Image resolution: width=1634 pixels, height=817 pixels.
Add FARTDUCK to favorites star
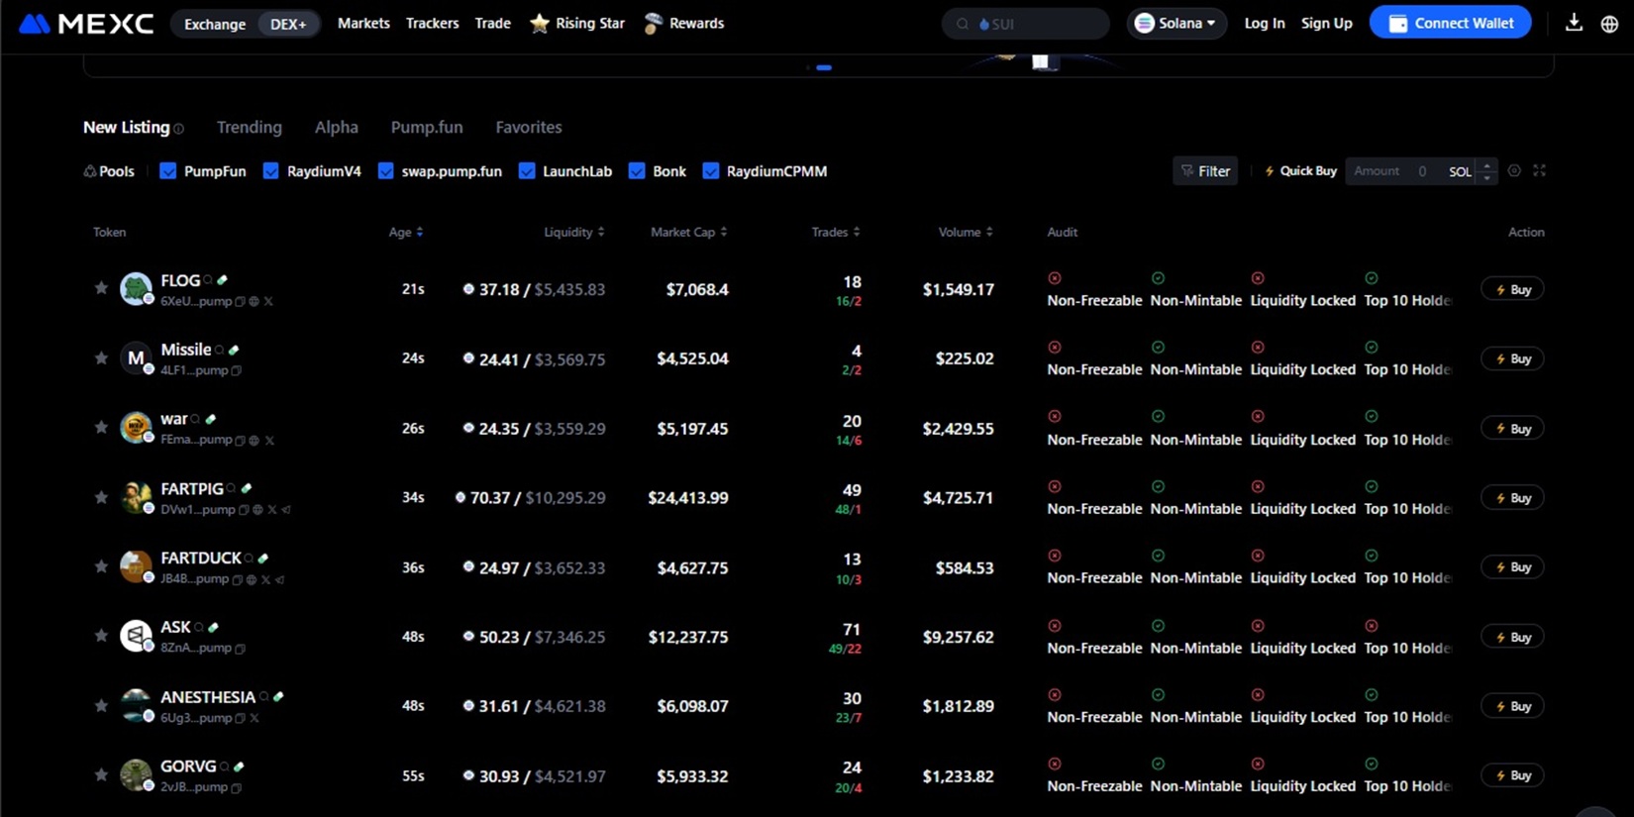[101, 566]
